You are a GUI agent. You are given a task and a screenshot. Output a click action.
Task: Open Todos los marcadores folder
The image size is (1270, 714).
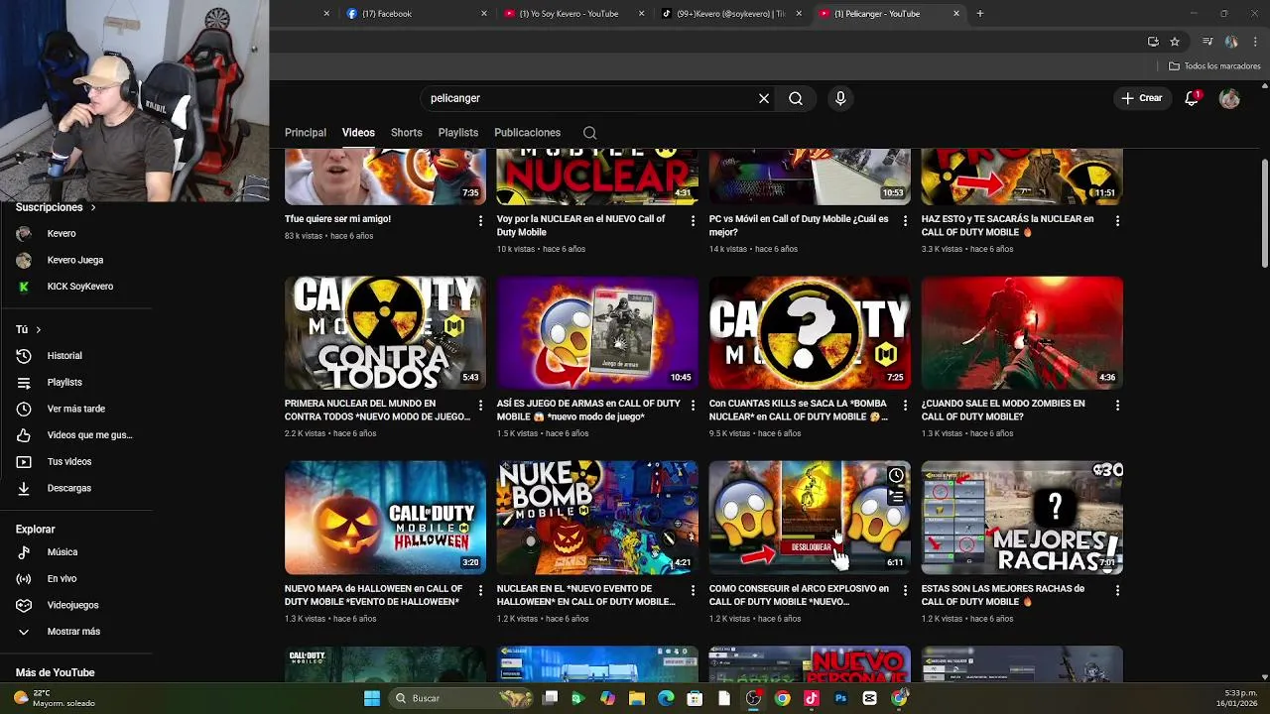pyautogui.click(x=1214, y=66)
